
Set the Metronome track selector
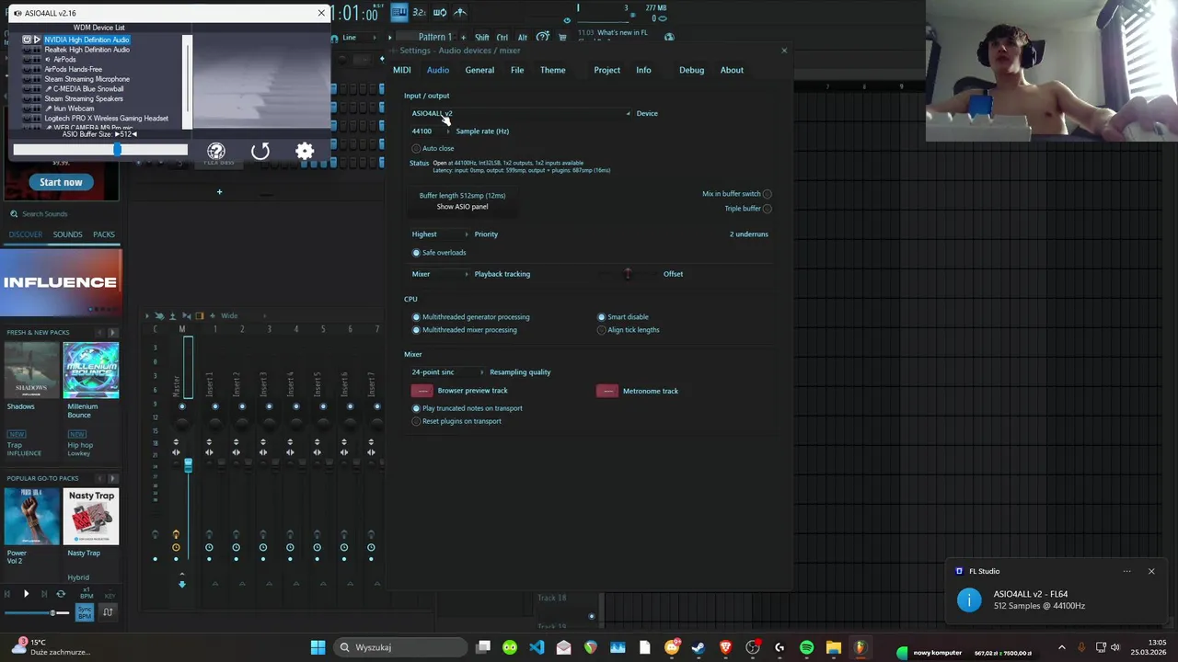click(x=607, y=391)
